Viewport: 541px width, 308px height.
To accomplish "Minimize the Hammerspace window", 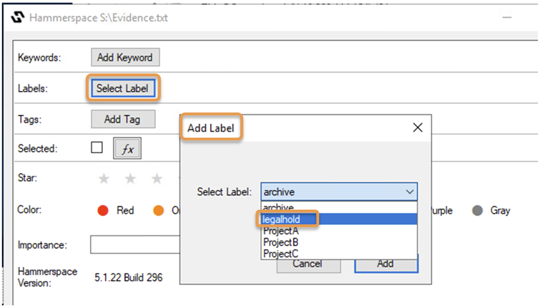I will pyautogui.click(x=507, y=18).
